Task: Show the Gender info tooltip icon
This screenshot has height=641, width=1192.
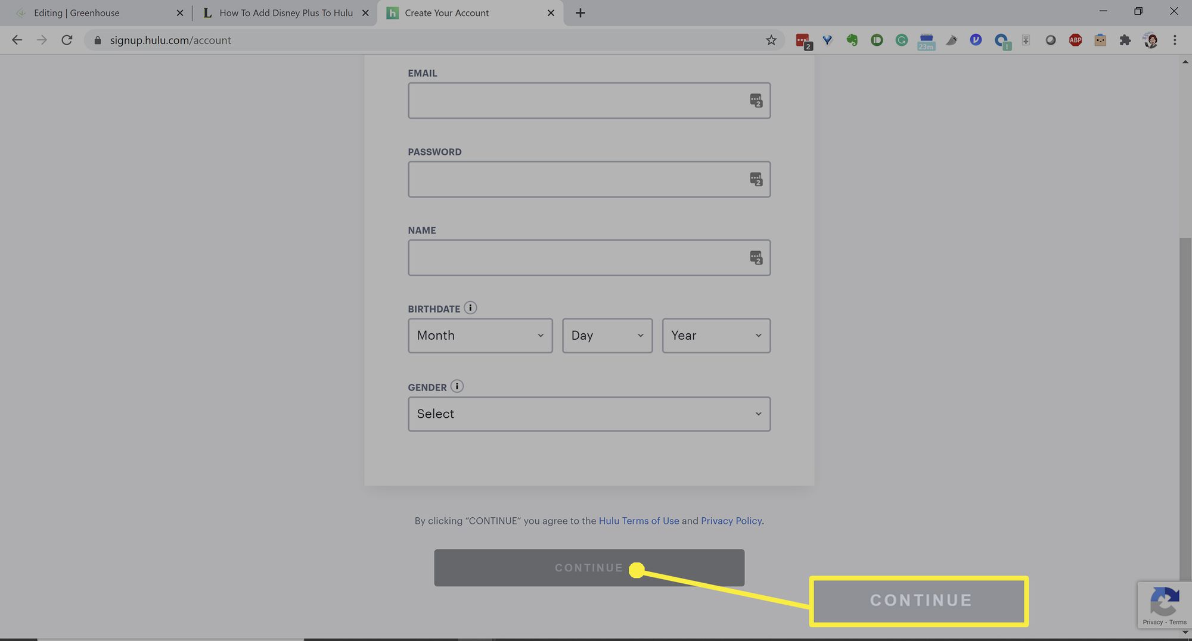Action: click(457, 386)
